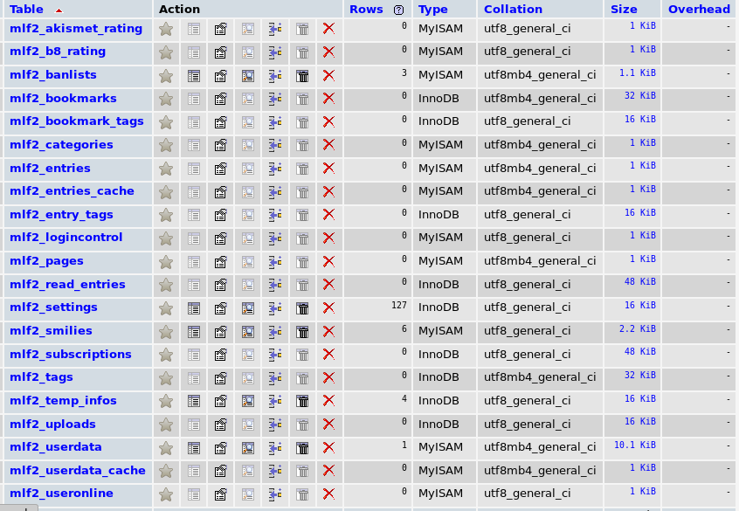The image size is (739, 511).
Task: Search the mlf2_subscriptions table
Action: click(x=248, y=355)
